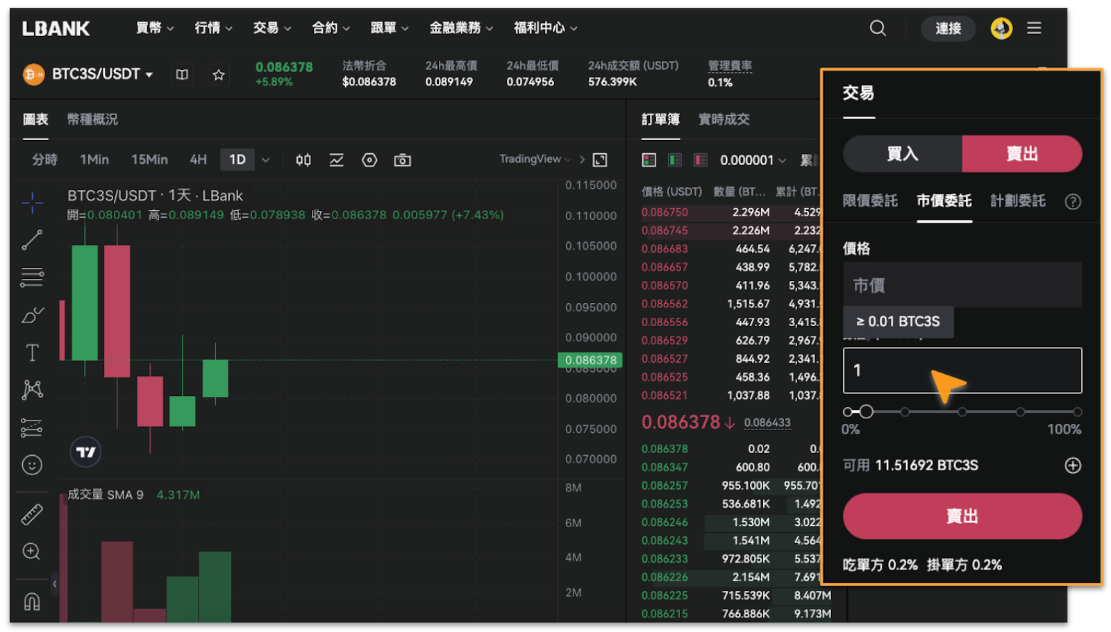Expand the 跟單 menu

(390, 28)
